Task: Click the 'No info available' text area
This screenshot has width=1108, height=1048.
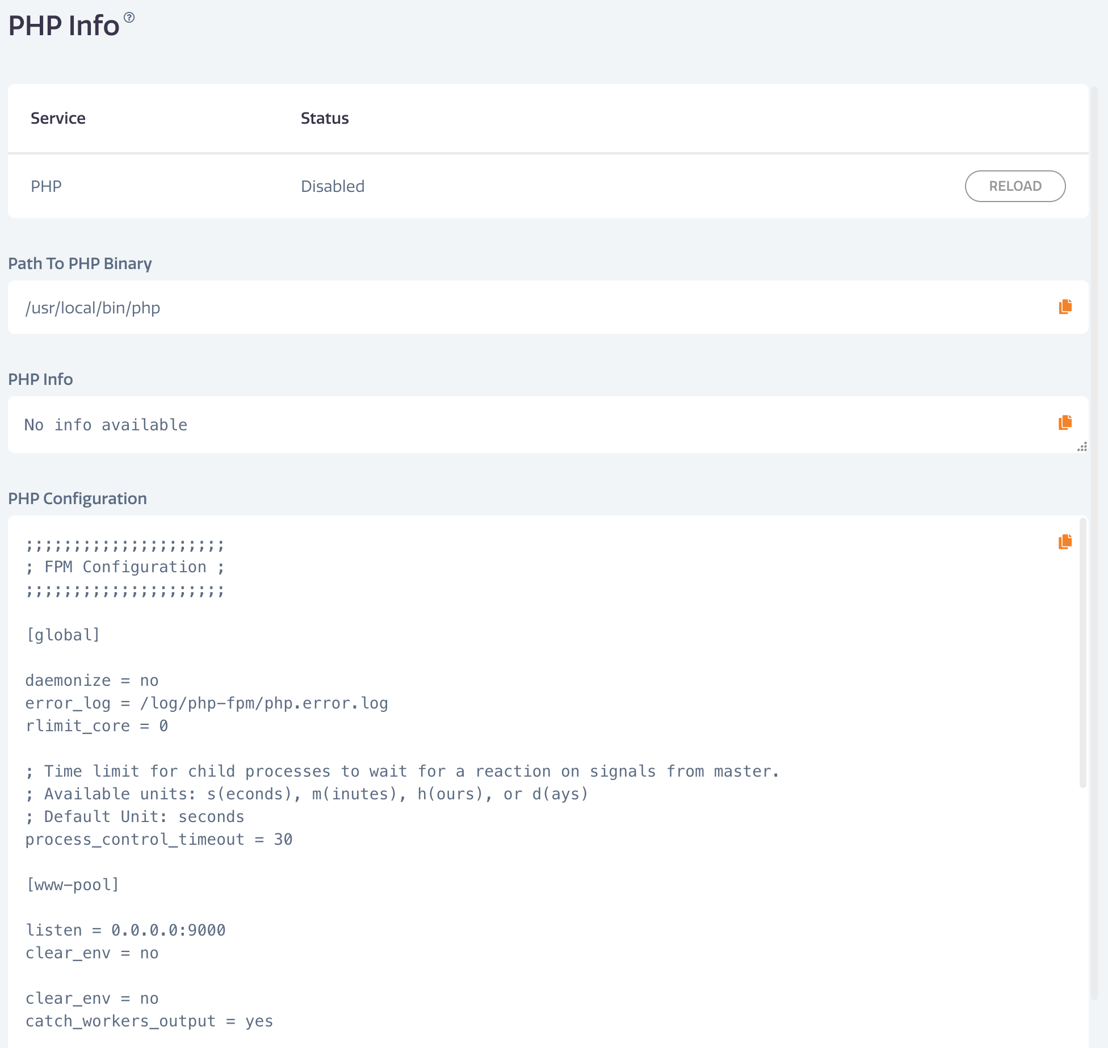Action: (x=548, y=425)
